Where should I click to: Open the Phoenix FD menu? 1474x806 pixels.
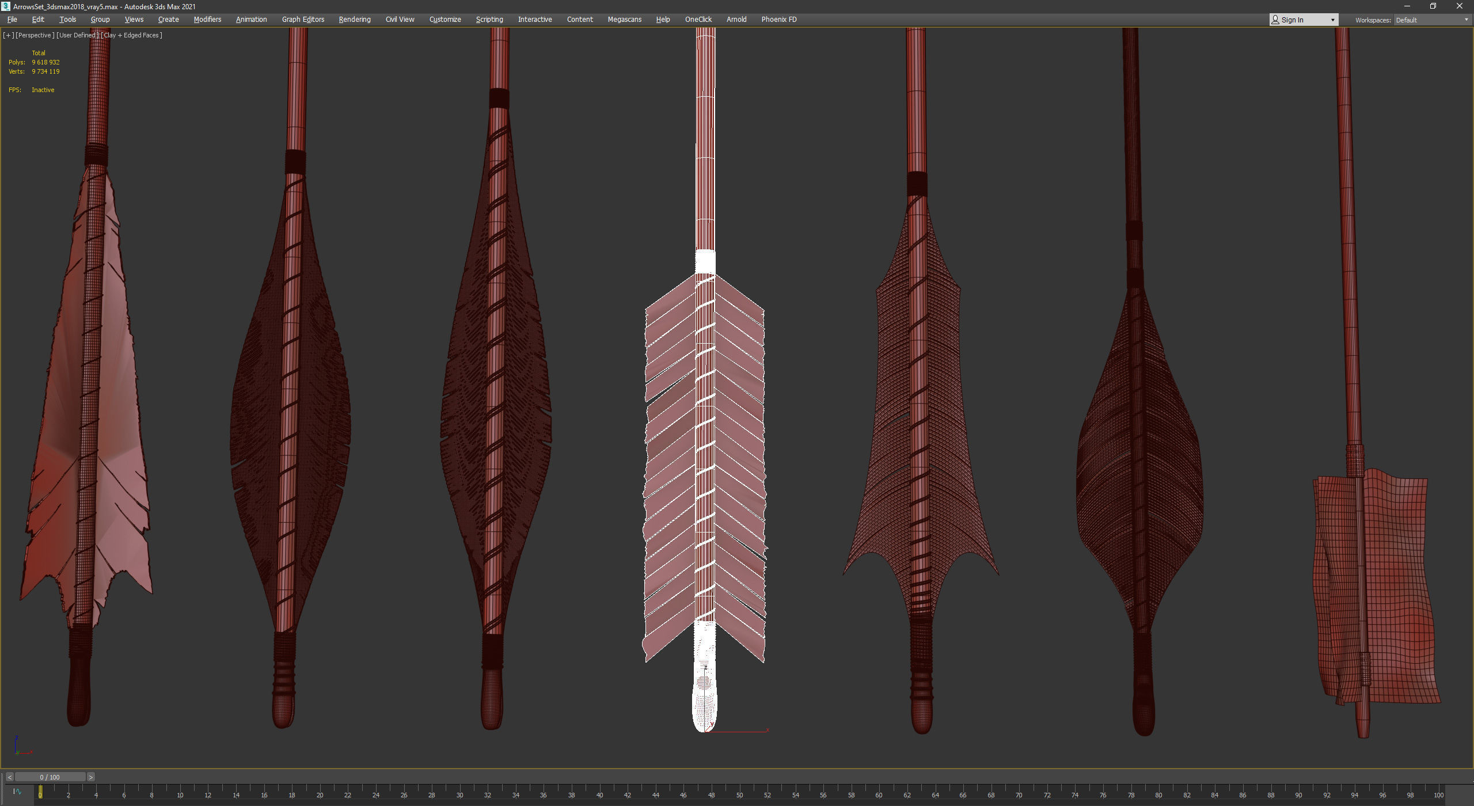click(778, 20)
